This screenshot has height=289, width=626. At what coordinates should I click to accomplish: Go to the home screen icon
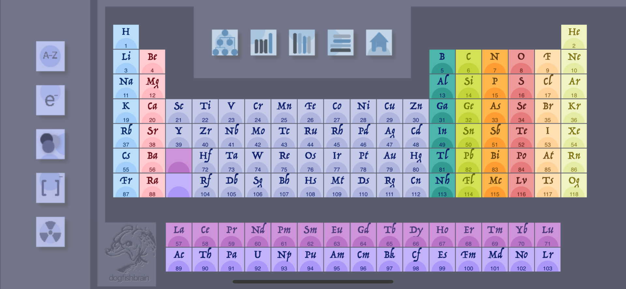coord(379,43)
